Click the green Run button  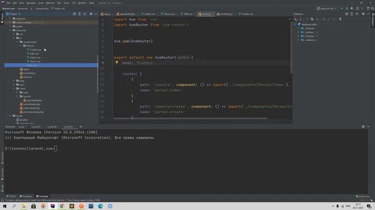coord(342,8)
